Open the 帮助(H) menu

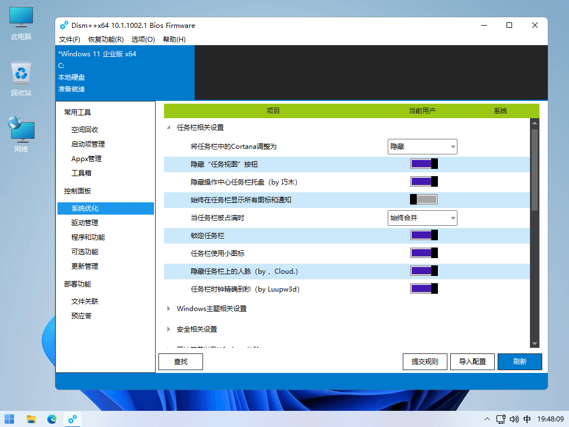coord(174,39)
